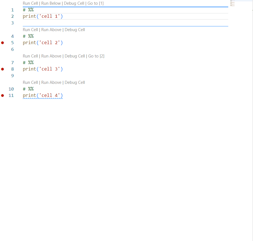The height and width of the screenshot is (241, 253).
Task: Run Cell for cell 1
Action: pyautogui.click(x=30, y=3)
